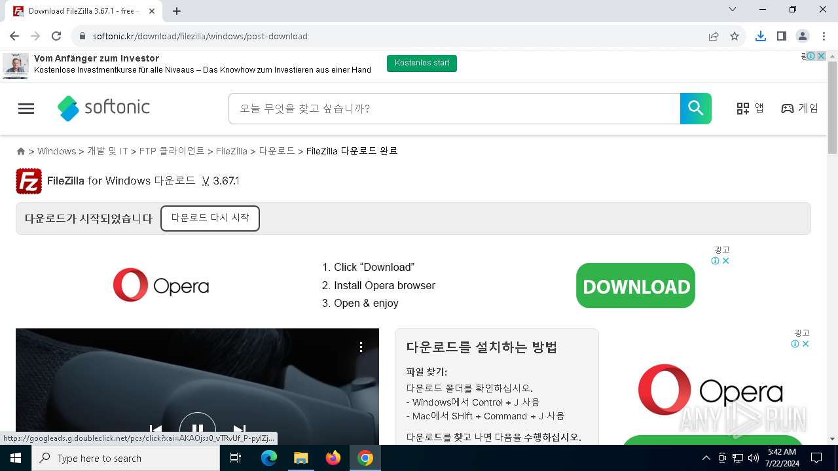Skip to previous video
Image resolution: width=838 pixels, height=471 pixels.
coord(156,430)
